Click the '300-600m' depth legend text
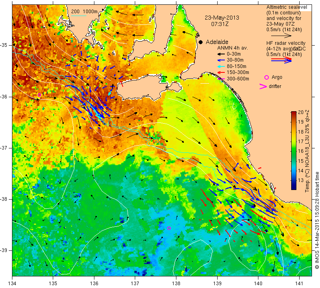Screen dimensions: 320x288 click(x=238, y=79)
